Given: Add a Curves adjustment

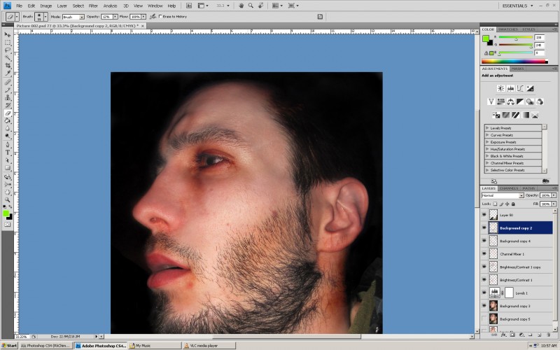Looking at the screenshot, I should 520,88.
